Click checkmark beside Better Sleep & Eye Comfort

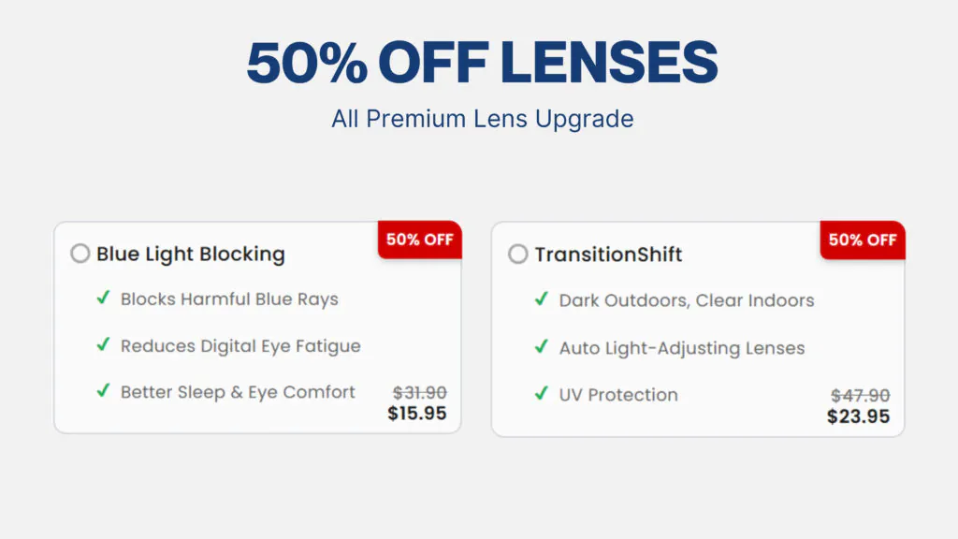point(104,391)
